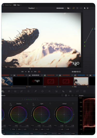This screenshot has width=97, height=138.
Task: Click the clip number 07 badge
Action: (75, 75)
